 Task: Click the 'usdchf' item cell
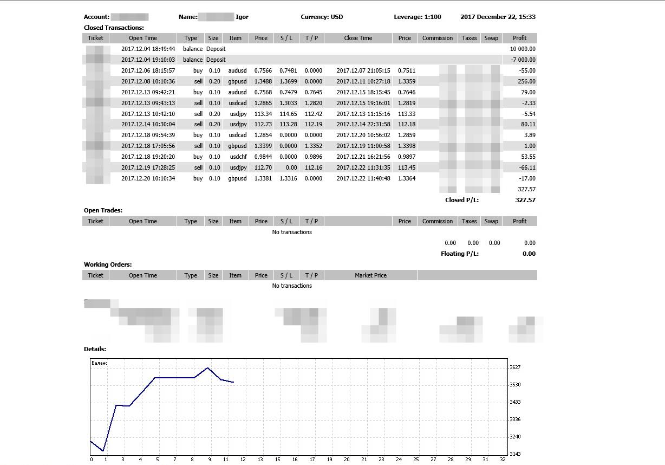[238, 157]
